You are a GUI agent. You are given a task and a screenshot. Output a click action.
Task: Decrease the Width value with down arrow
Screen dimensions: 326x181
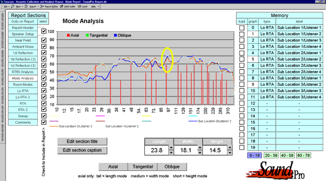pos(200,152)
